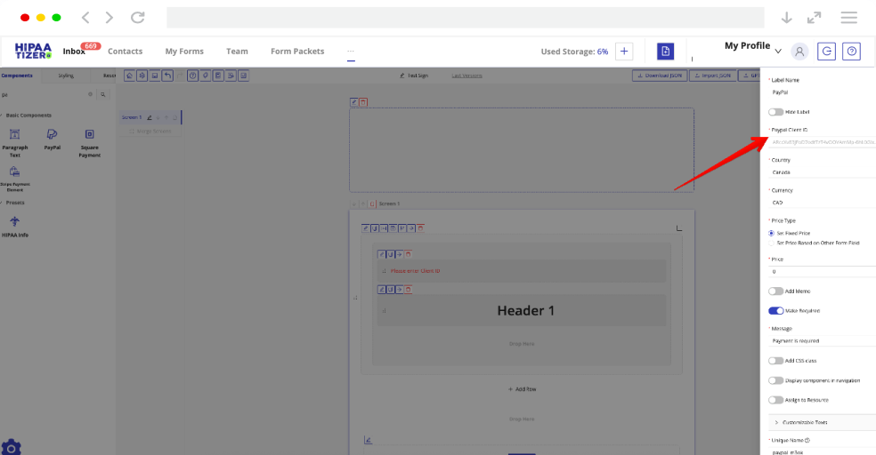Select Set Price Based on Other Form Field
The height and width of the screenshot is (455, 876).
pos(772,243)
